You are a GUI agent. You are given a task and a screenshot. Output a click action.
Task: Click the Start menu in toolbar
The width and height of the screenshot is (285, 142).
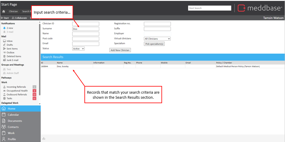pos(5,18)
